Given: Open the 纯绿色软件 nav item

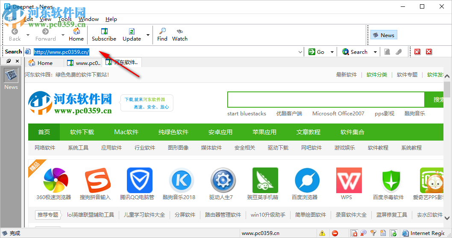Looking at the screenshot, I should pyautogui.click(x=173, y=132).
